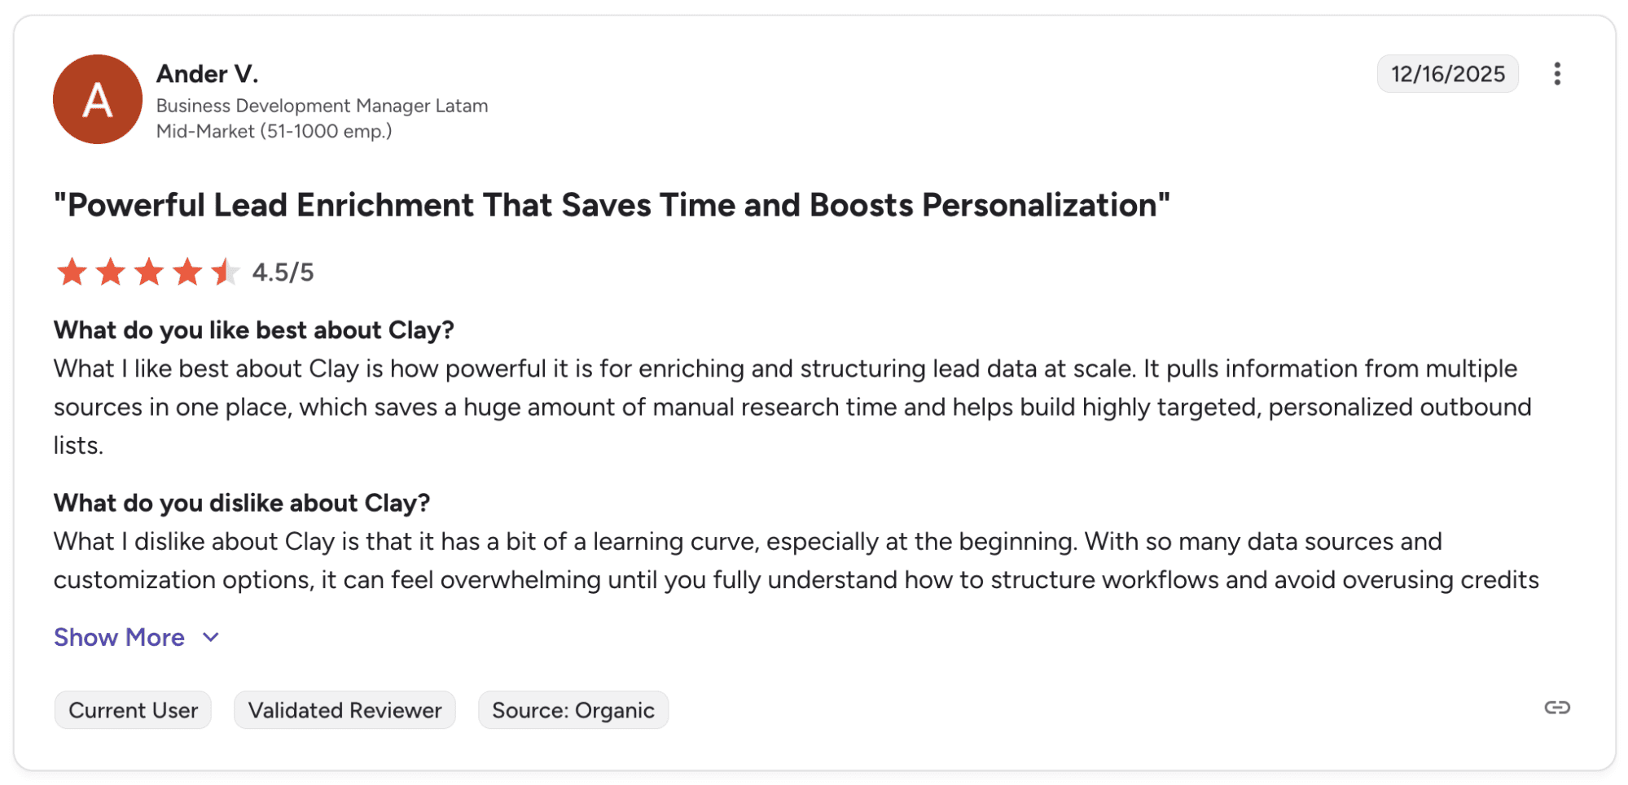
Task: Select the Current User tag
Action: [x=133, y=710]
